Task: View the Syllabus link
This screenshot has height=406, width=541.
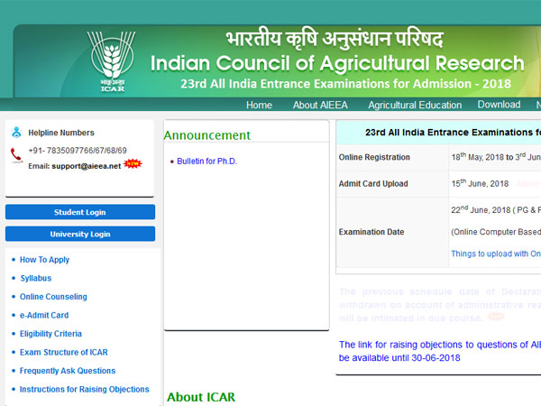Action: 36,279
